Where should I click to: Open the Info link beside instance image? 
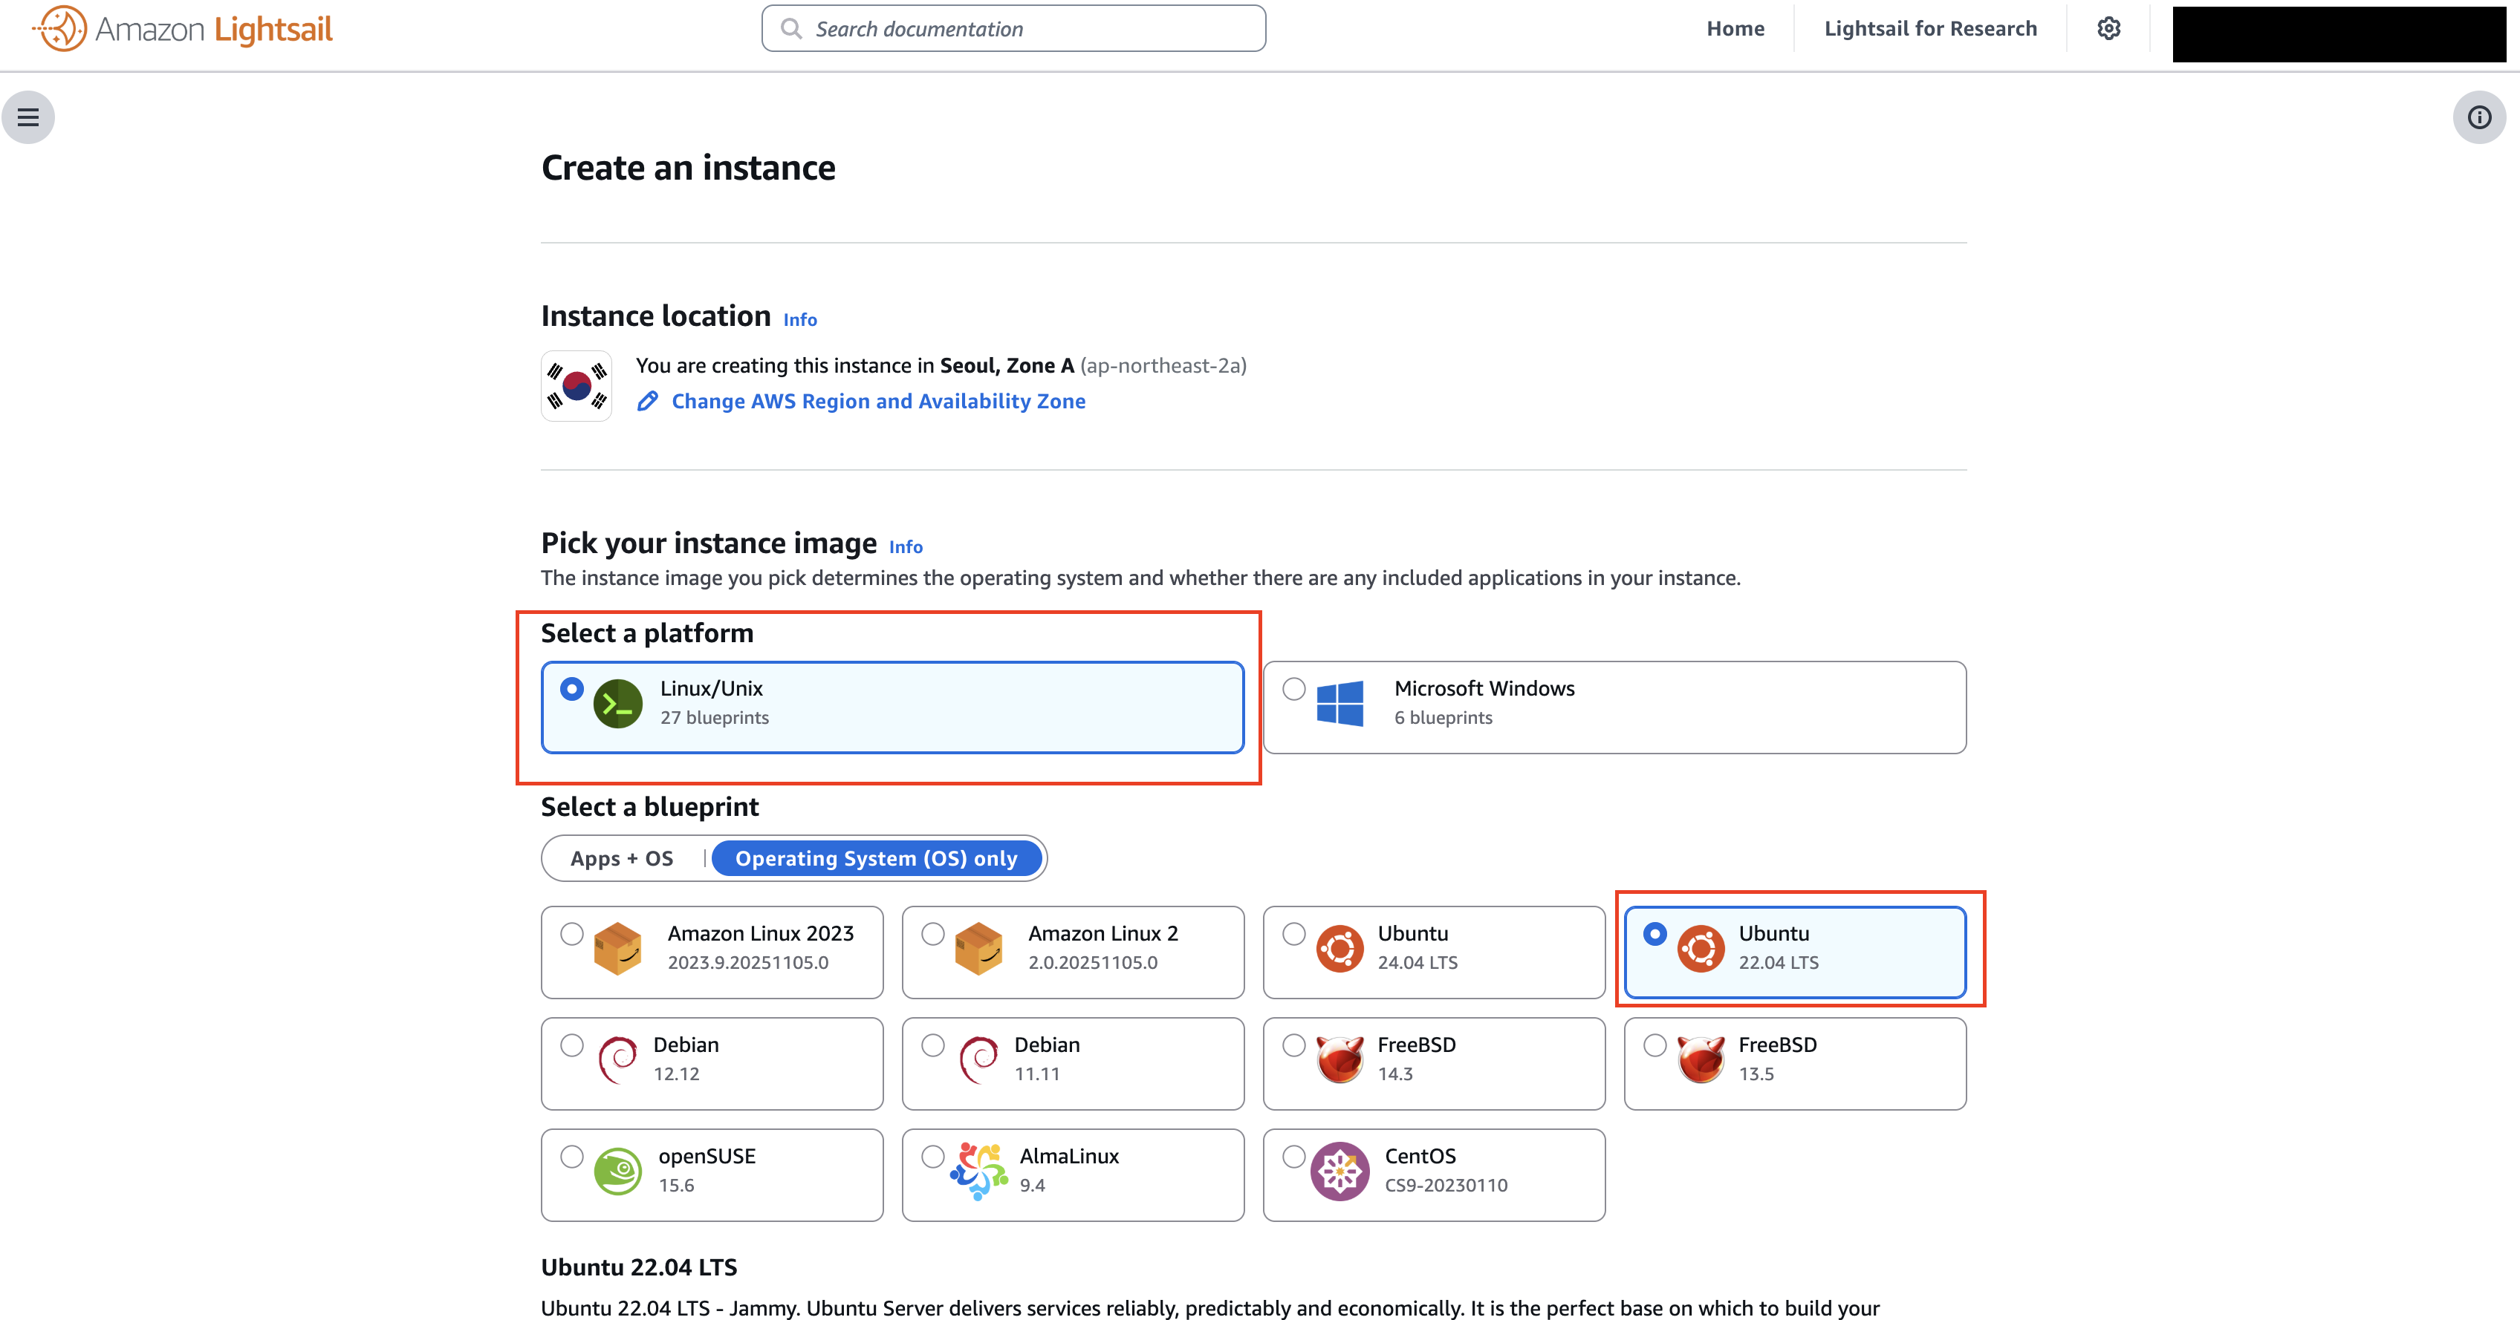906,546
